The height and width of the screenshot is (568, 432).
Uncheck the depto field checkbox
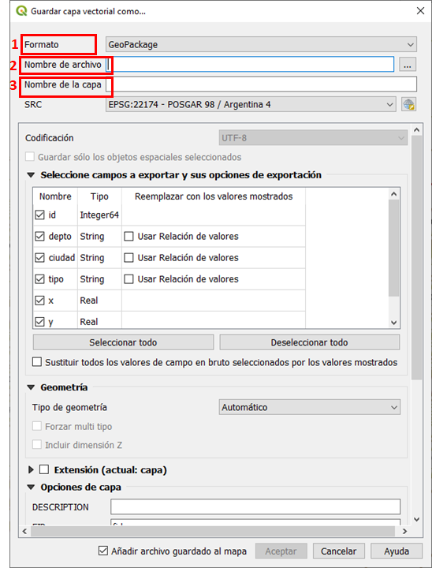click(x=39, y=237)
